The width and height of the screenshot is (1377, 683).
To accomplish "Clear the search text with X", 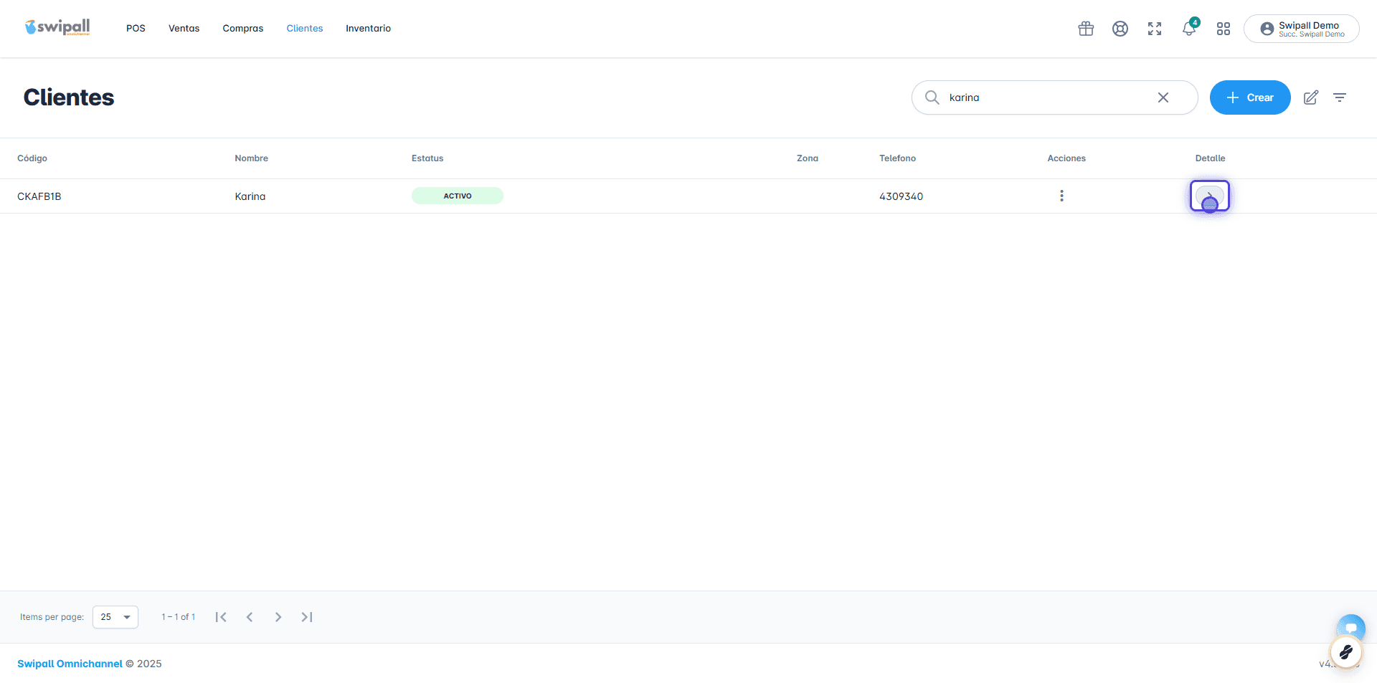I will (1163, 97).
